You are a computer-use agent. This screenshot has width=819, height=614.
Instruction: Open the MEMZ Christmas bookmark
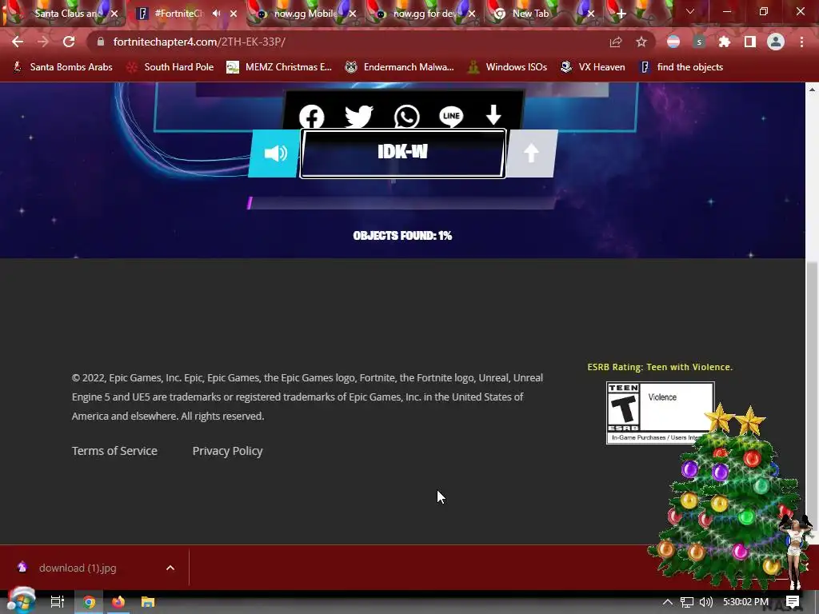279,67
